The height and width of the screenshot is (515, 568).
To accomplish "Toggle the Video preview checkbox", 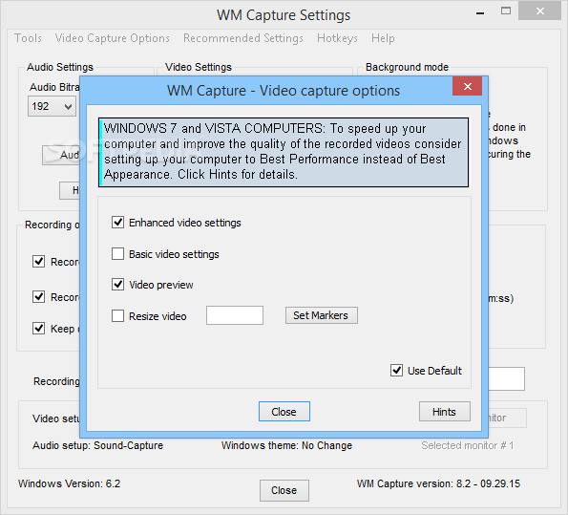I will click(x=117, y=285).
